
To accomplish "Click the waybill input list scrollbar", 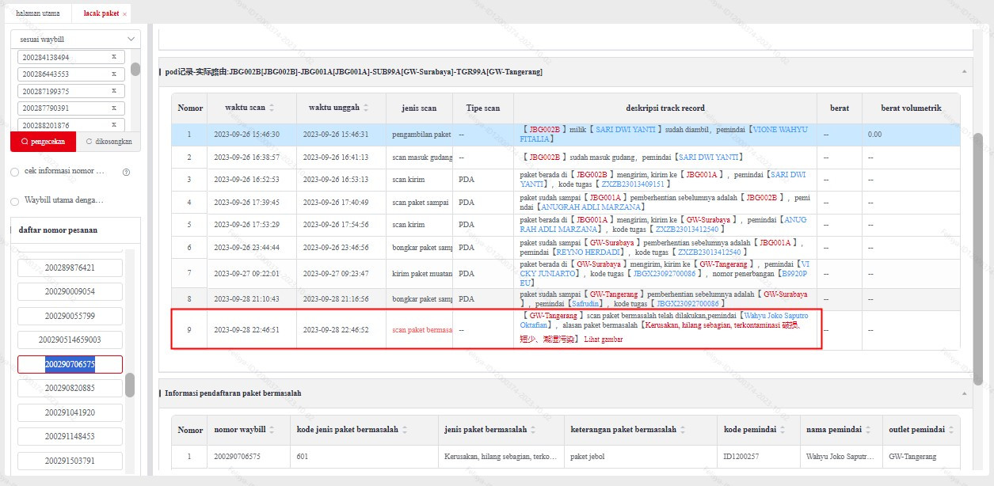I will tap(135, 69).
